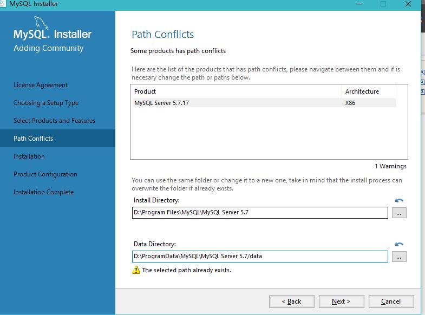
Task: Minimize the MySQL Installer window
Action: tap(359, 4)
